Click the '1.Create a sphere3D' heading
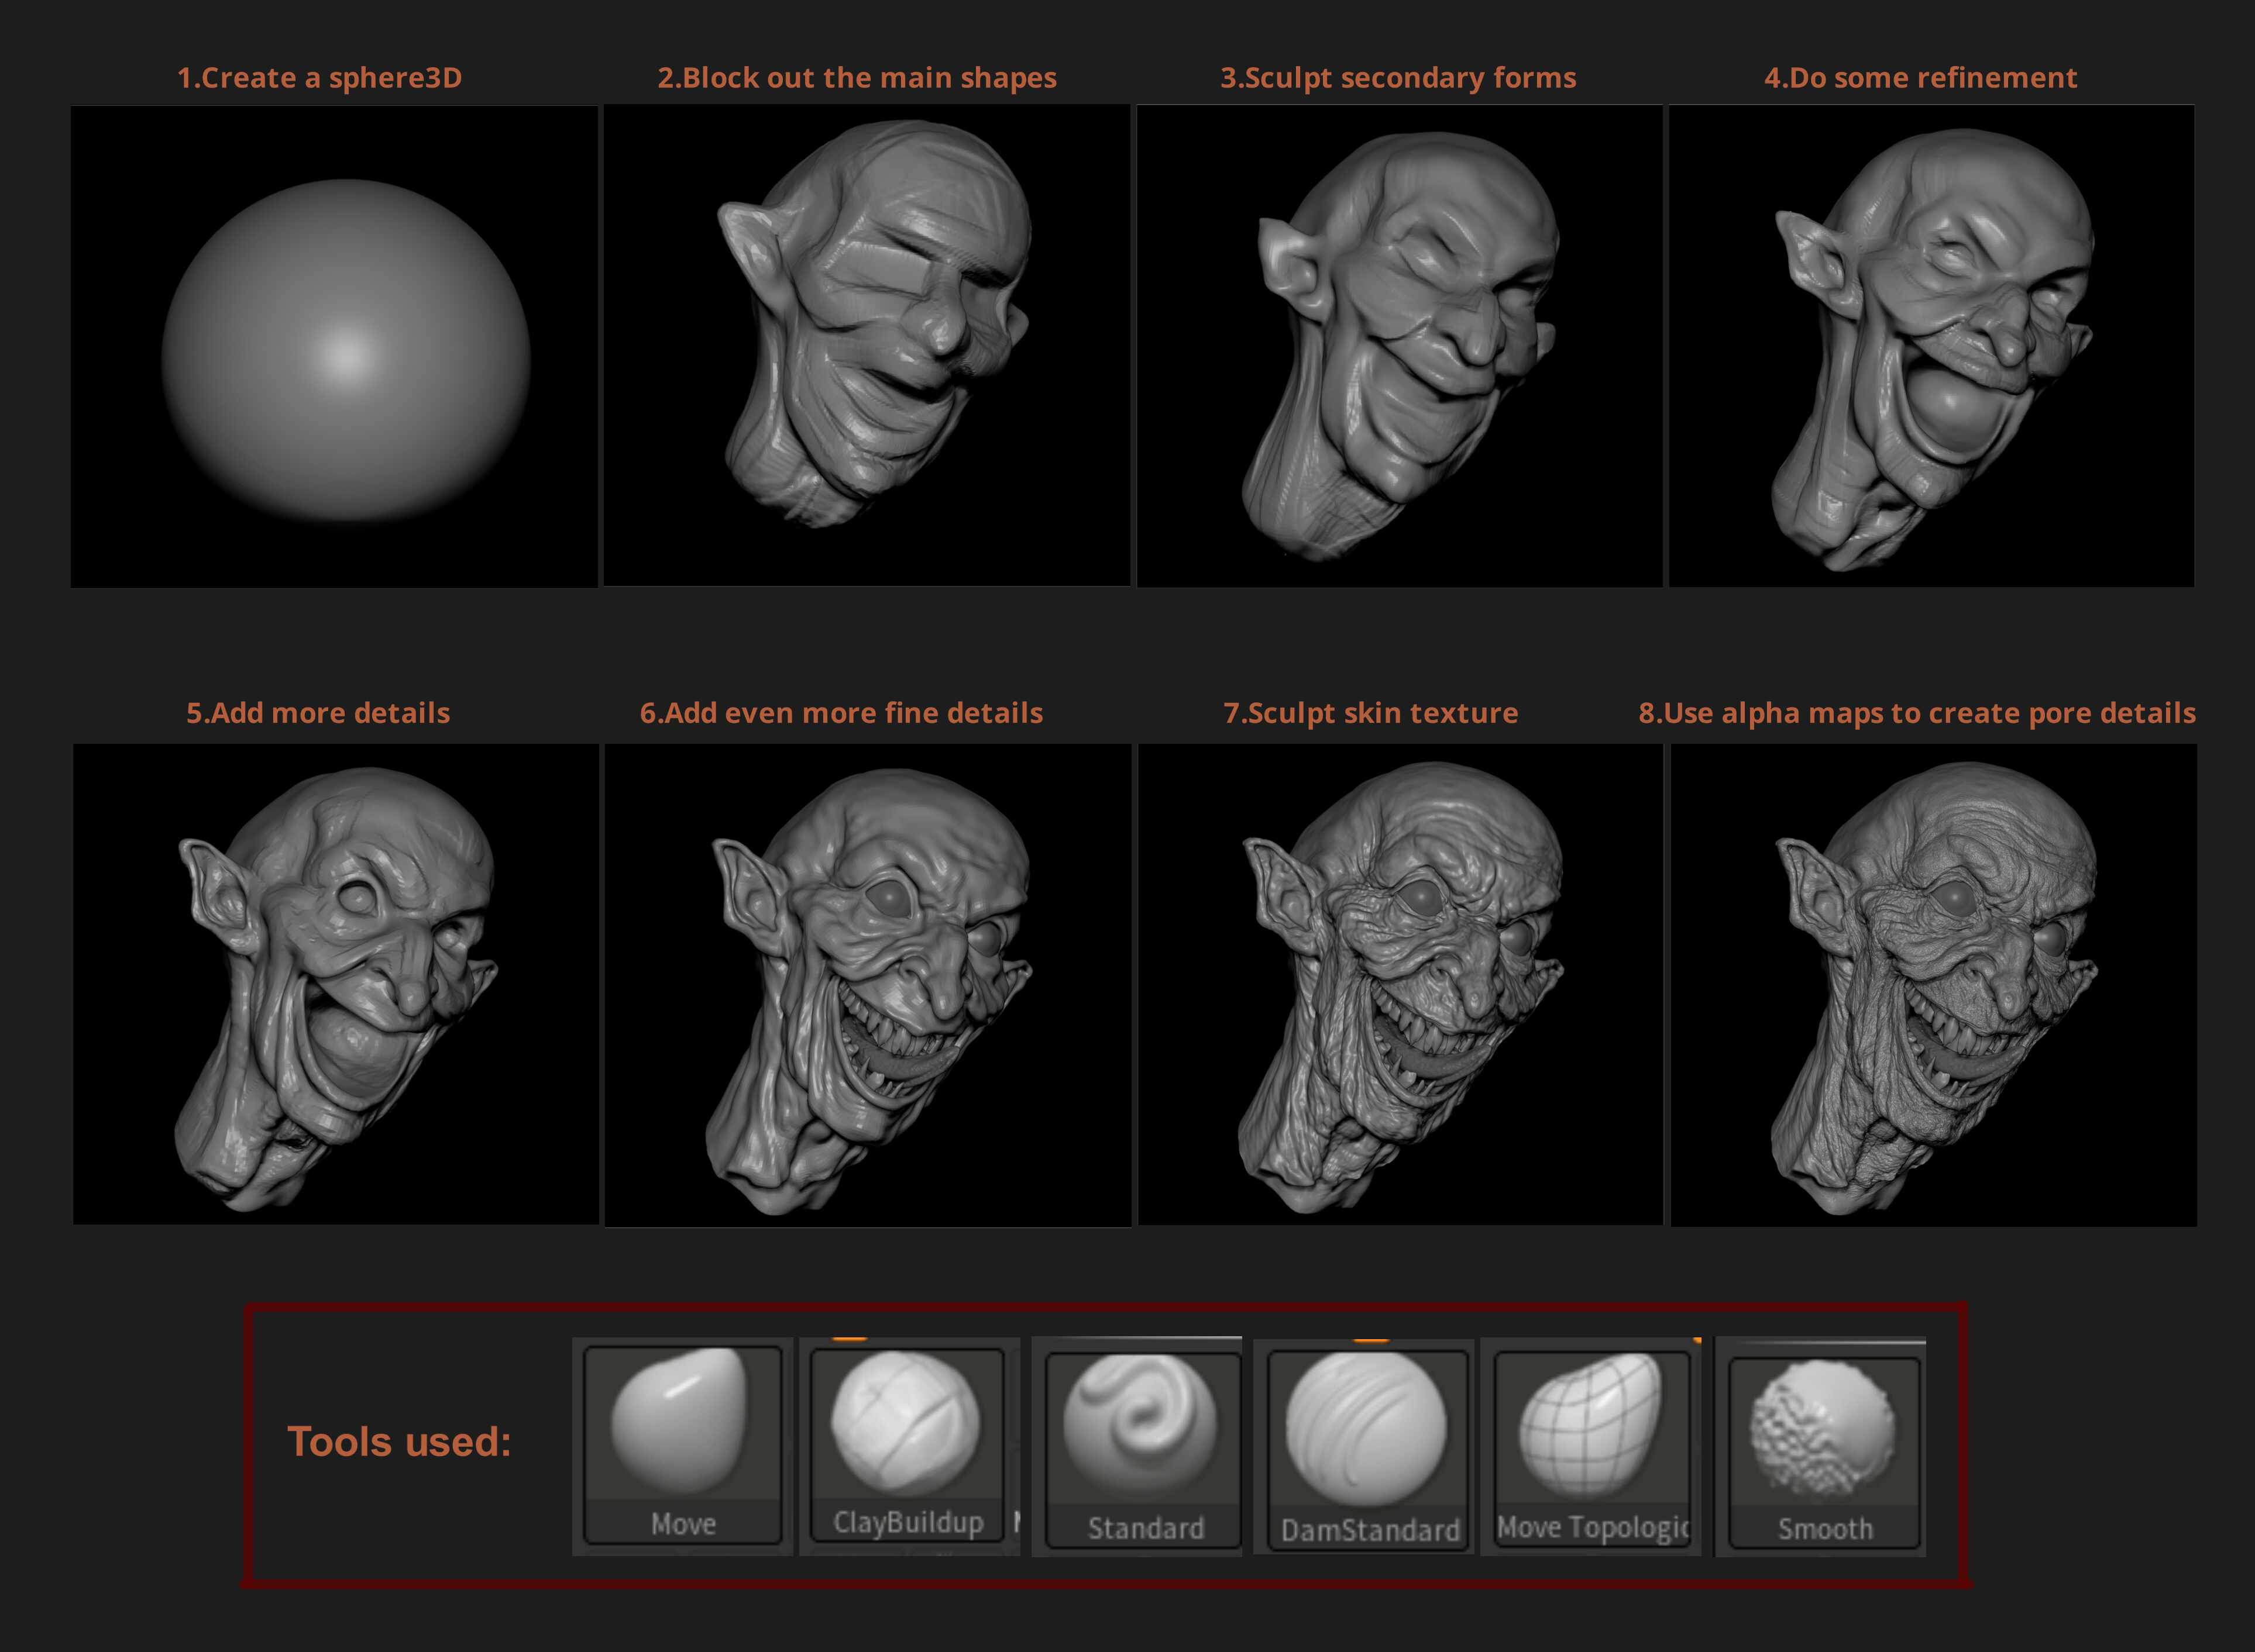 [319, 78]
